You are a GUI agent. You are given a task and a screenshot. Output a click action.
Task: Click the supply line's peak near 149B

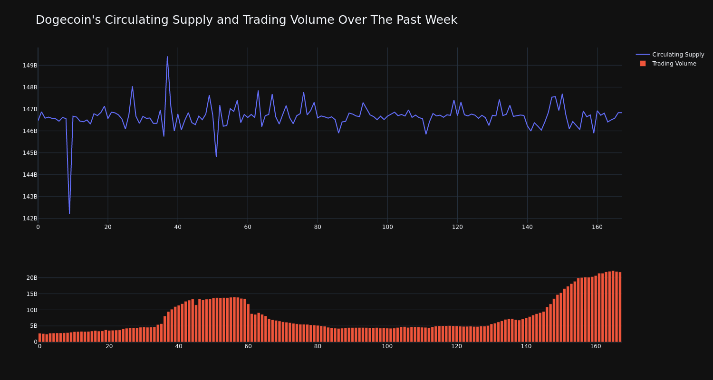167,57
